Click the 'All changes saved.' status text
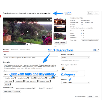Screen dimensions: 112x103 tap(80, 96)
